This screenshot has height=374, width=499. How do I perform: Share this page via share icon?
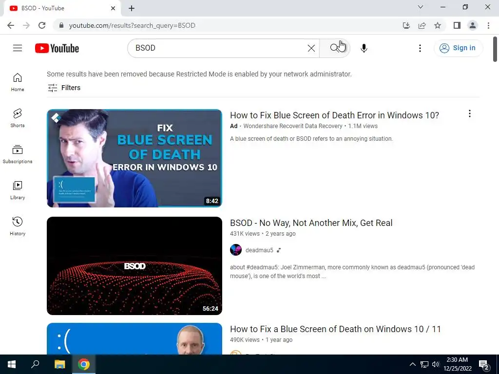point(422,25)
